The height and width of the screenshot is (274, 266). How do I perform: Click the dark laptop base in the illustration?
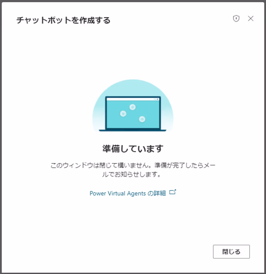[x=133, y=130]
